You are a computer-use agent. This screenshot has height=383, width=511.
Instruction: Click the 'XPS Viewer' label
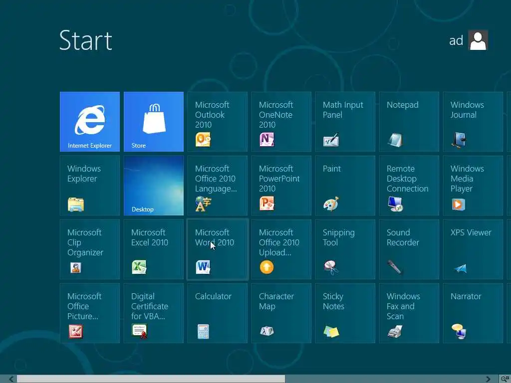(x=471, y=232)
